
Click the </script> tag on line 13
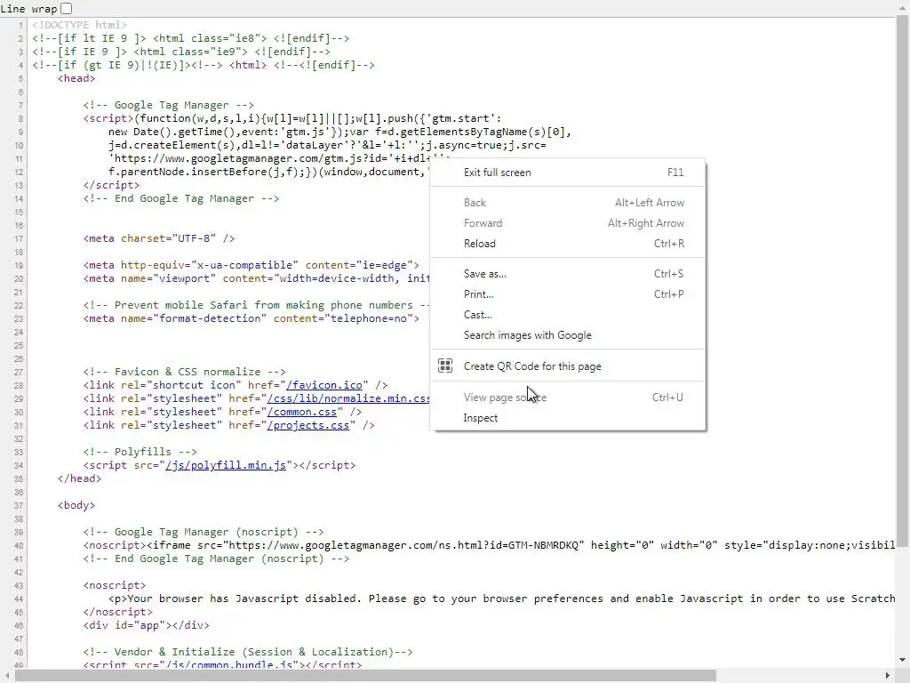tap(111, 185)
